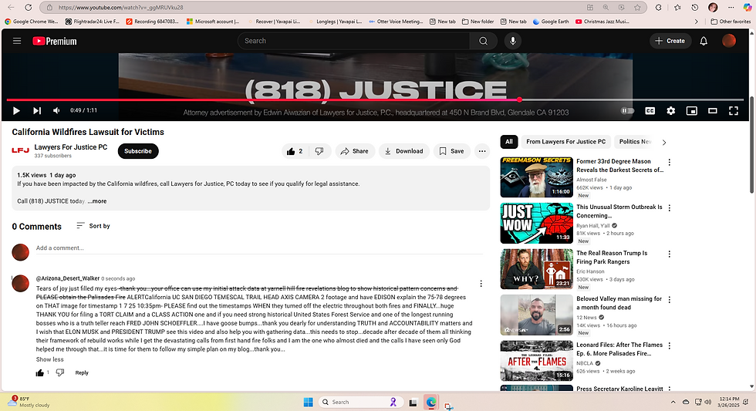Click the Add a comment field
756x411 pixels.
click(259, 248)
